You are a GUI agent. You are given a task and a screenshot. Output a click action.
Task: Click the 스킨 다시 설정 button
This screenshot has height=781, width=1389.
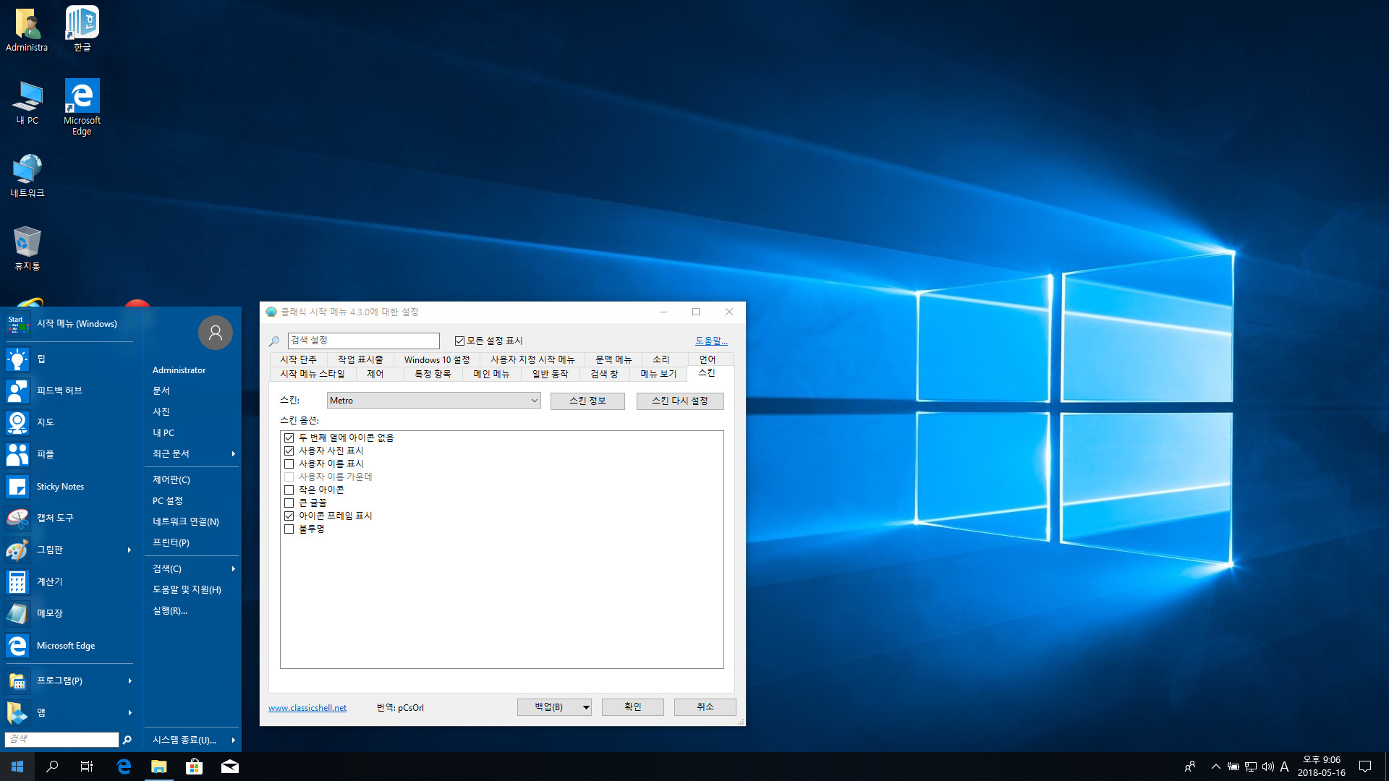pos(680,401)
